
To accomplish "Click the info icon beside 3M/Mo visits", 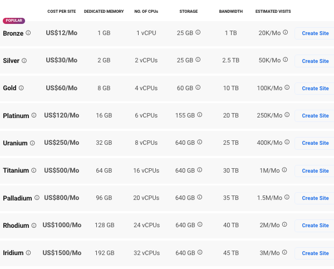I will [285, 253].
